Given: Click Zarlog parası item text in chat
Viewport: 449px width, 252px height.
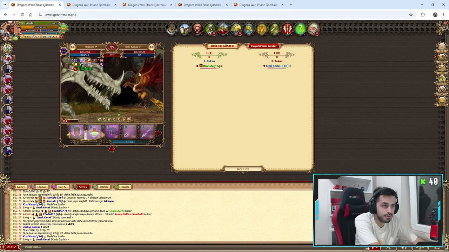Looking at the screenshot, I should [x=31, y=227].
